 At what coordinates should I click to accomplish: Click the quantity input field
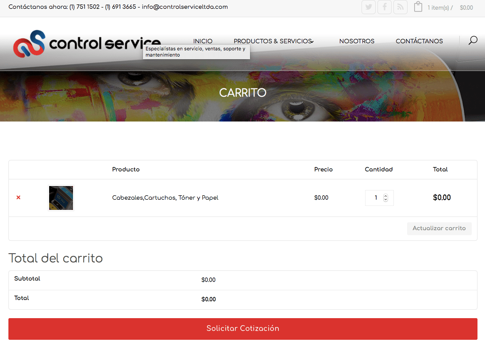379,198
